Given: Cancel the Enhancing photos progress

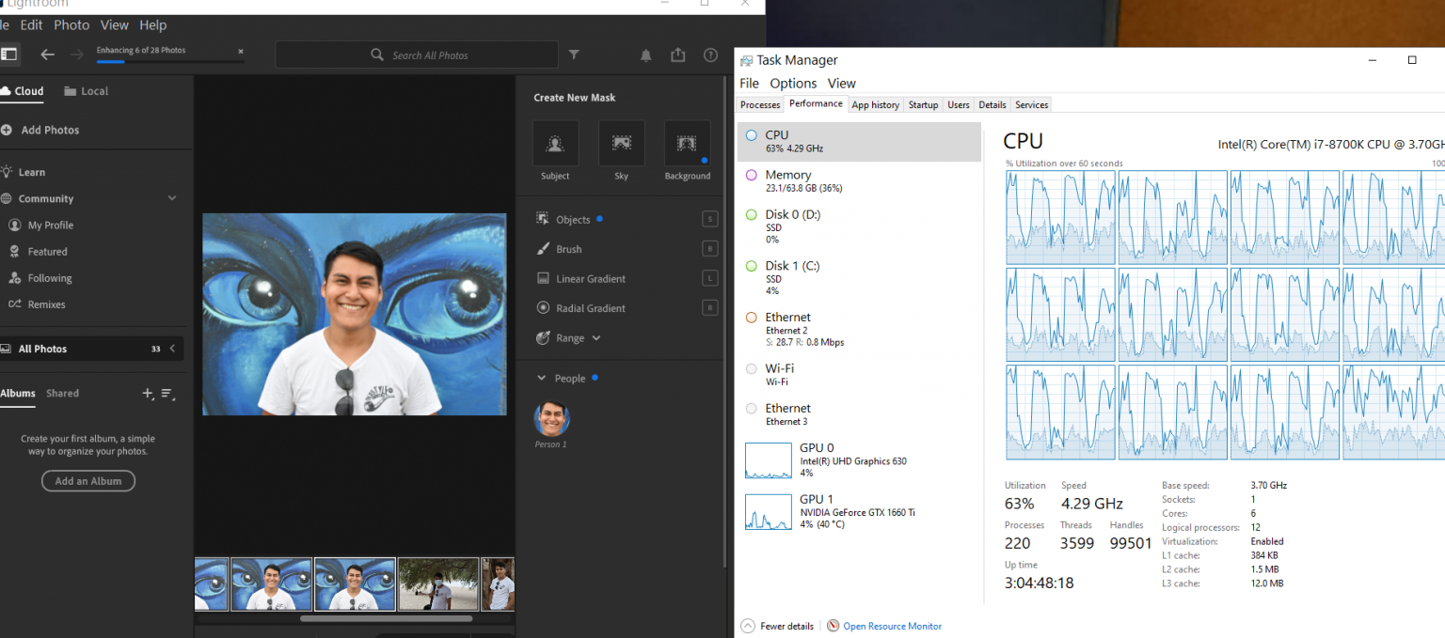Looking at the screenshot, I should pyautogui.click(x=240, y=51).
